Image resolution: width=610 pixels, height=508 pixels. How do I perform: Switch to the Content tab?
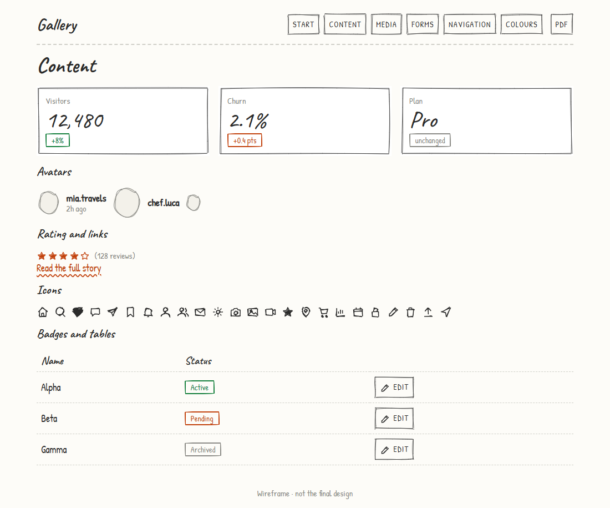point(345,24)
